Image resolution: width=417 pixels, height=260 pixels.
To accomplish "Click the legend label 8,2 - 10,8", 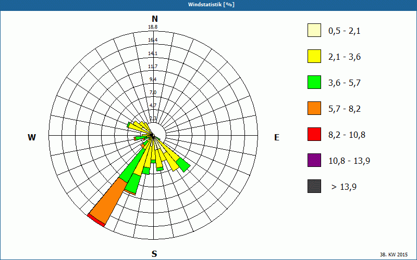I will (347, 135).
